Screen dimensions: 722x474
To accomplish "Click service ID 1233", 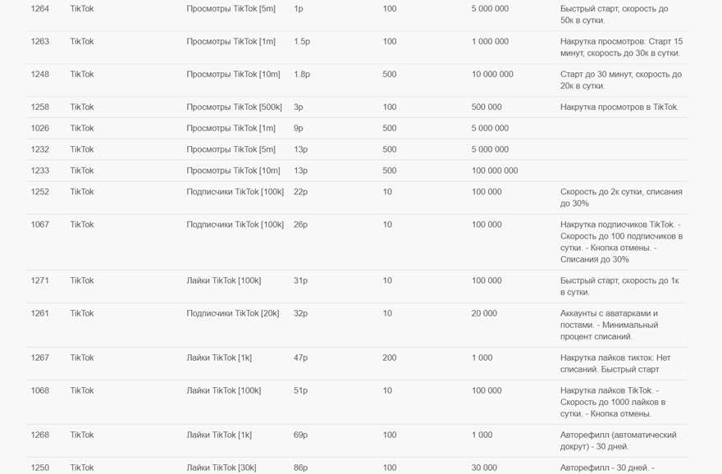I will pyautogui.click(x=39, y=171).
